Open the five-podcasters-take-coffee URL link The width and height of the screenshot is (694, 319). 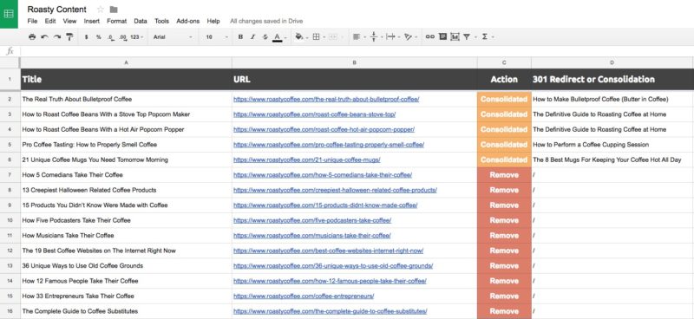(312, 220)
